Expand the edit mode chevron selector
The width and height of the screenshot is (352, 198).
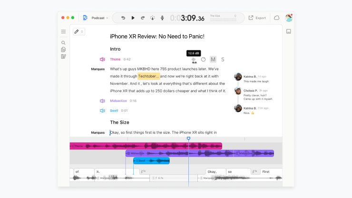point(82,31)
